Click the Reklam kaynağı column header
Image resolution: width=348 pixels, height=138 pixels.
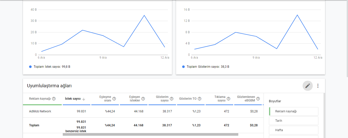pyautogui.click(x=40, y=99)
